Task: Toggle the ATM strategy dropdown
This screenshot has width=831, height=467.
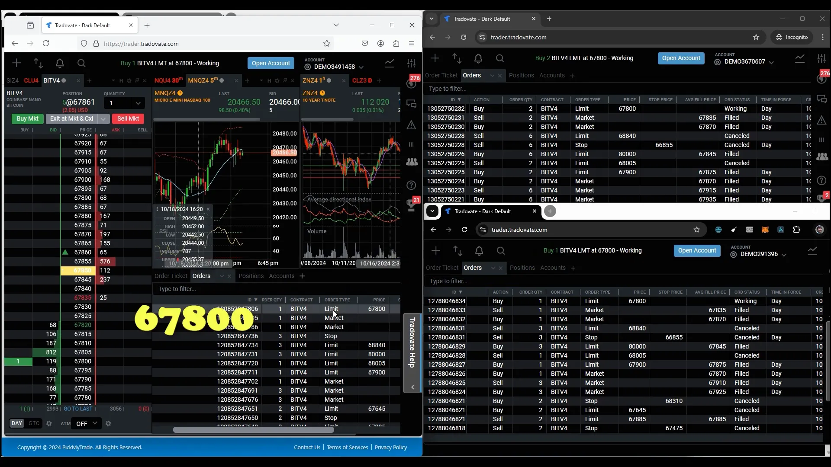Action: [87, 423]
